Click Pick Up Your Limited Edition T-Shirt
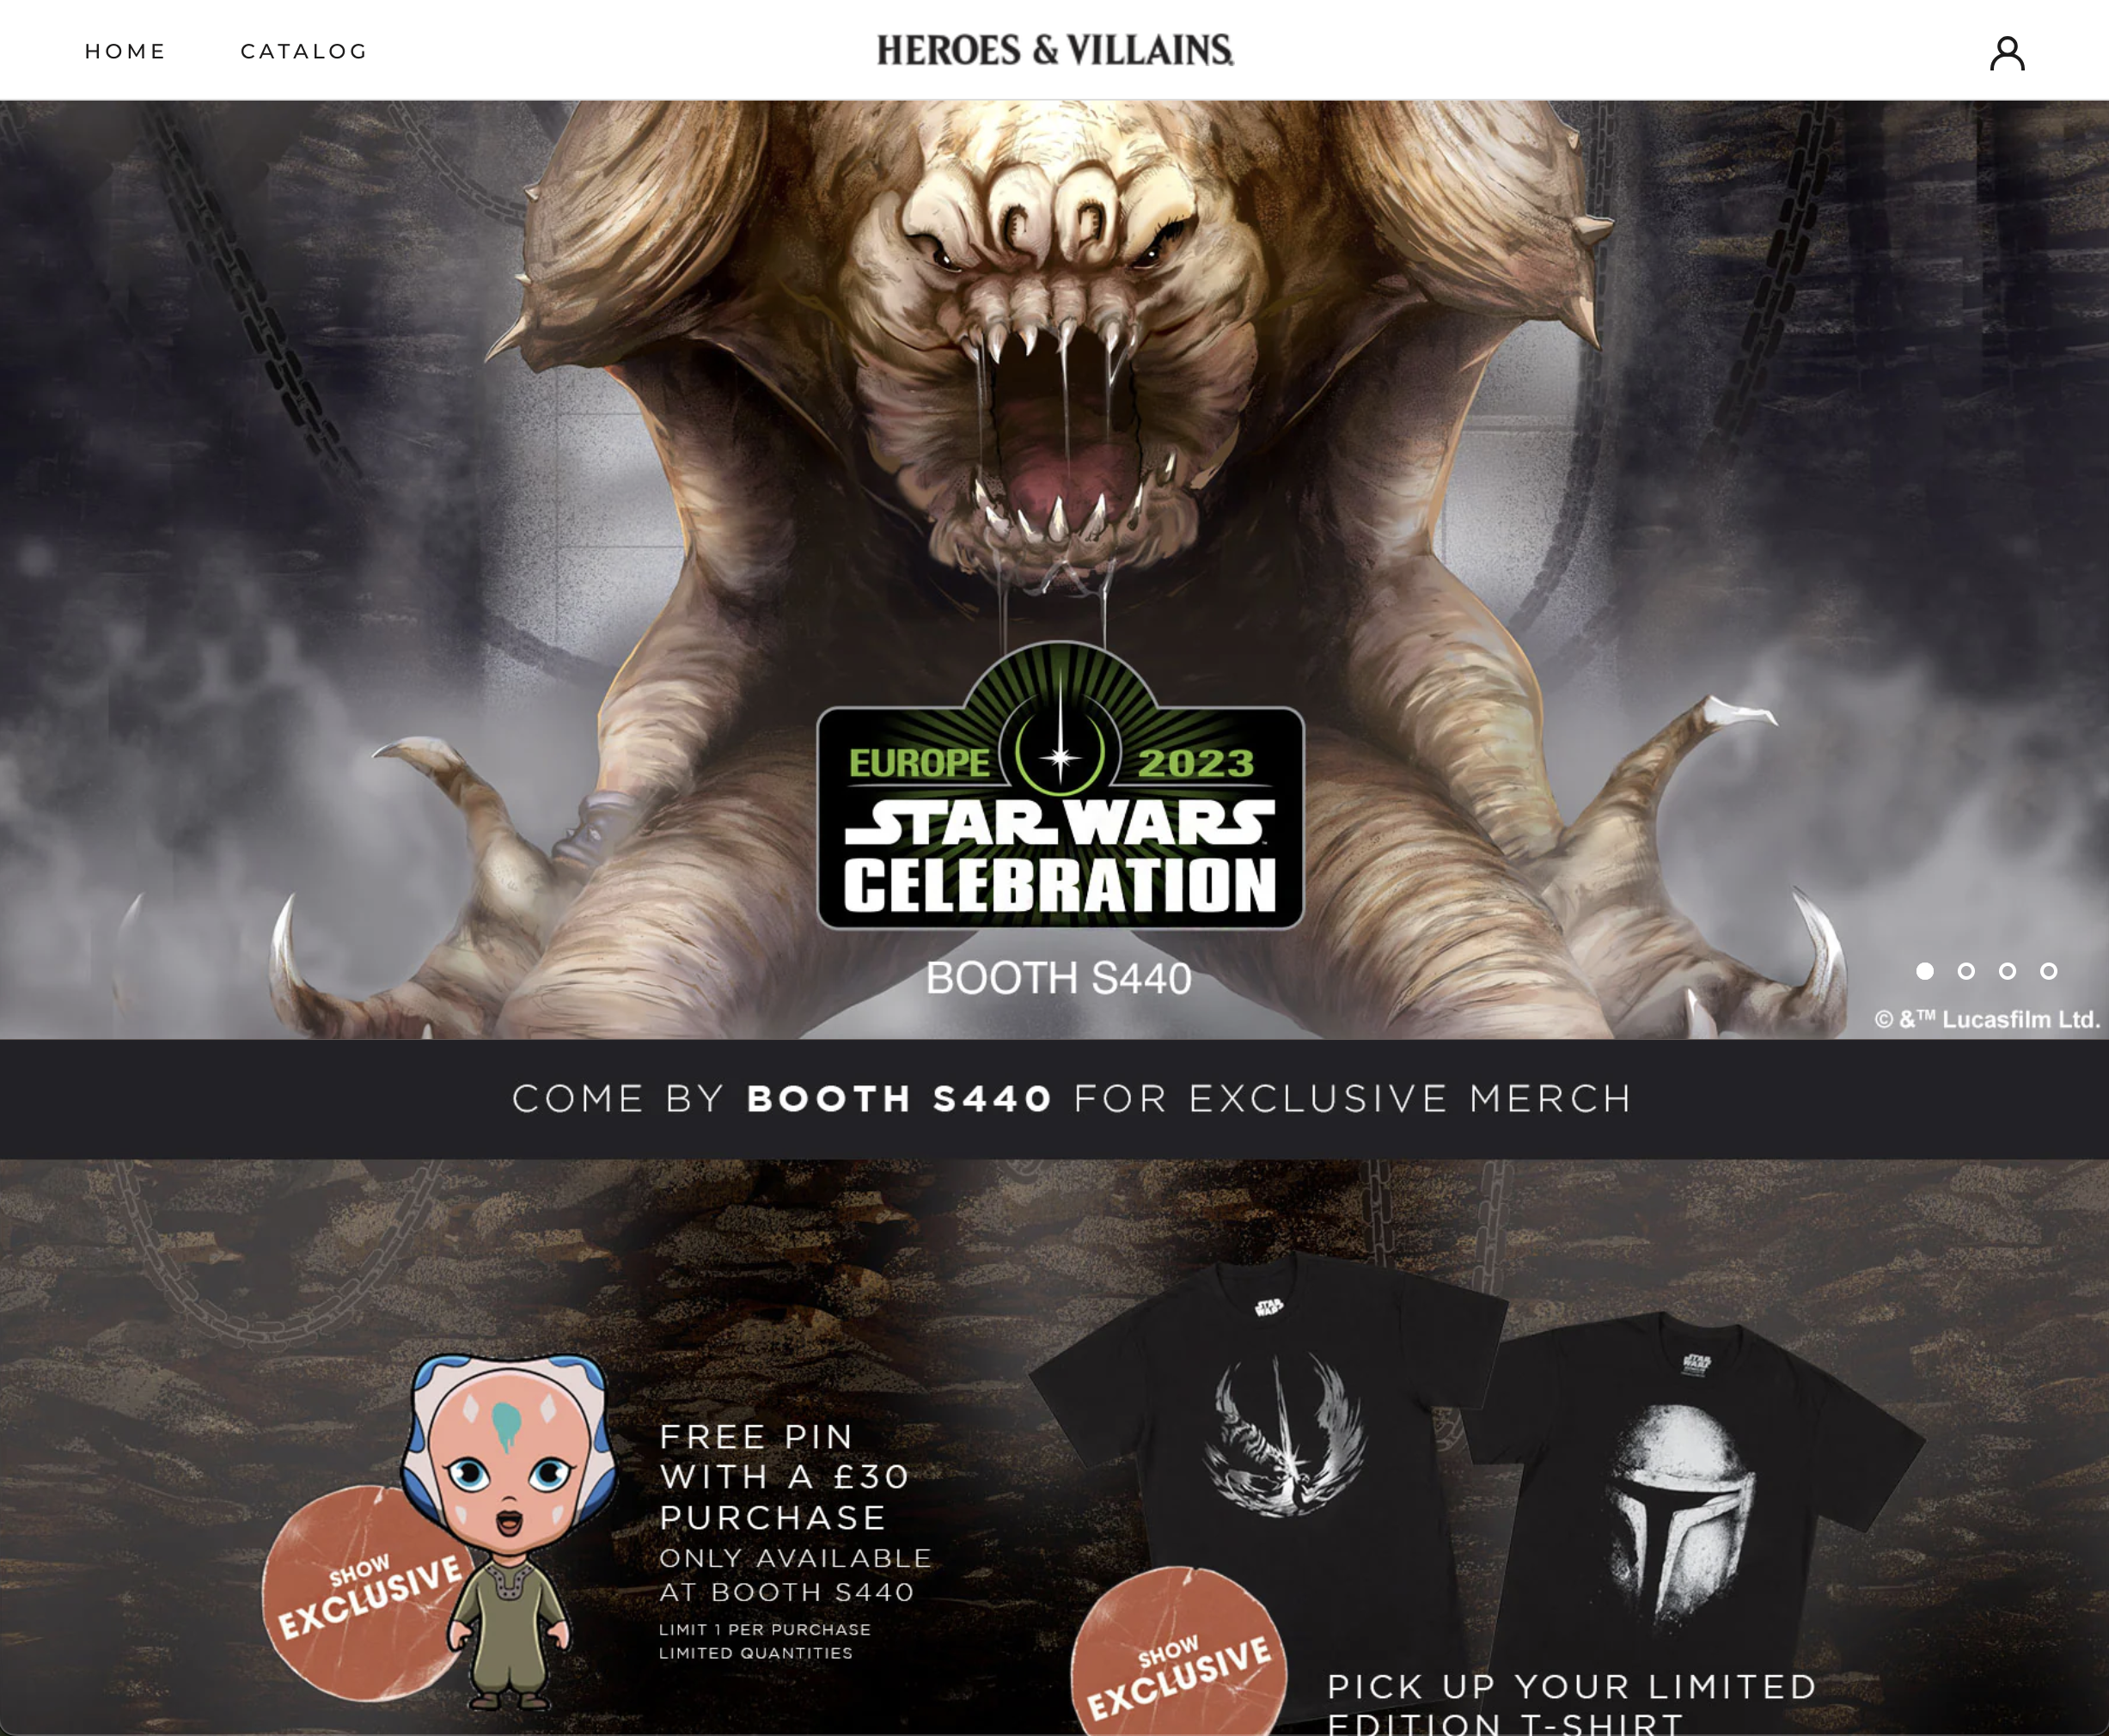 coord(1571,1703)
